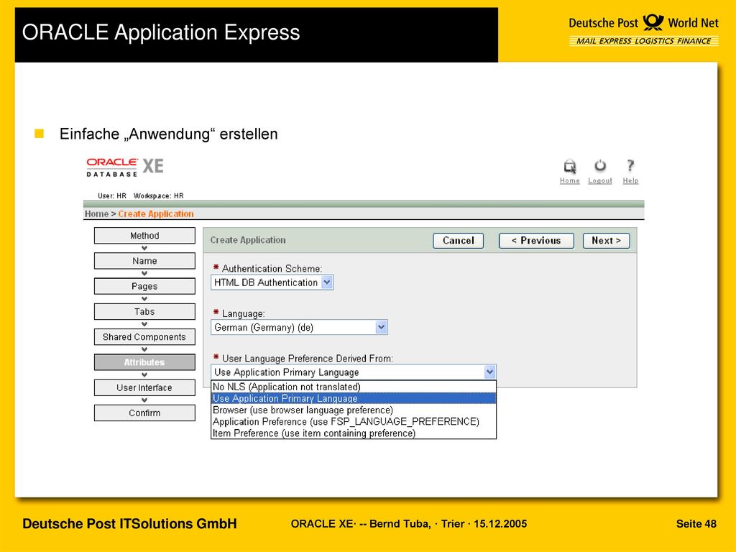Select 'No NLS (Application not translated)' option
Image resolution: width=736 pixels, height=552 pixels.
(353, 387)
